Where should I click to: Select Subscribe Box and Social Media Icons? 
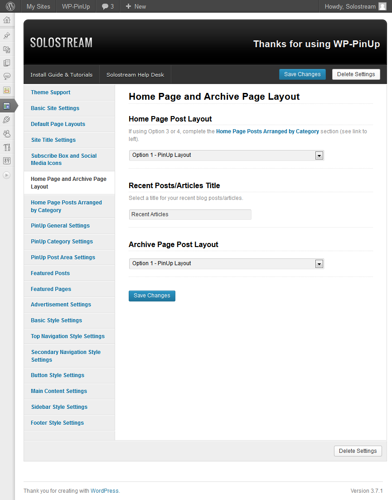pos(69,160)
